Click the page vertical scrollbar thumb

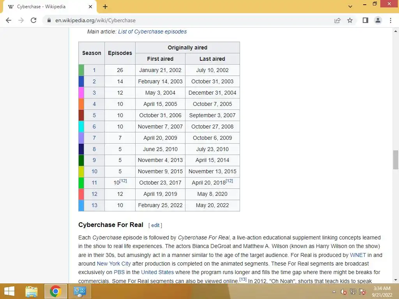click(x=395, y=160)
